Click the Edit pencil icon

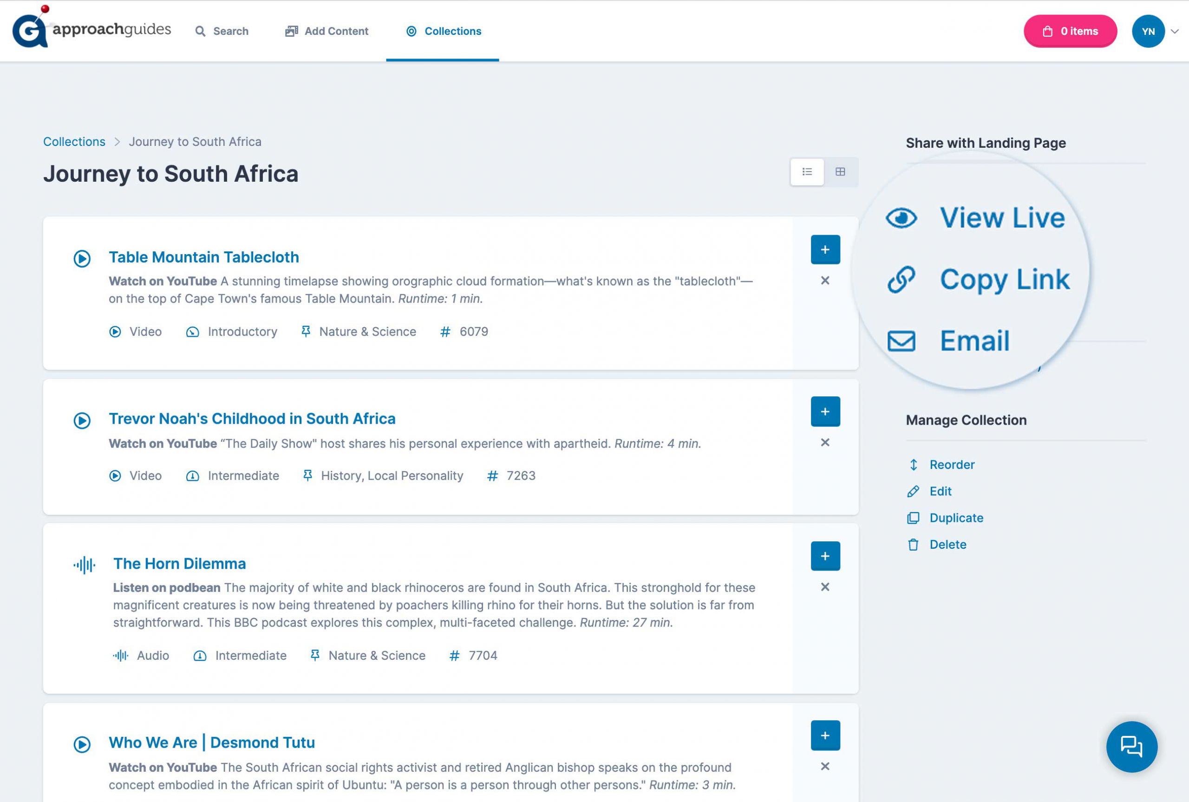914,492
